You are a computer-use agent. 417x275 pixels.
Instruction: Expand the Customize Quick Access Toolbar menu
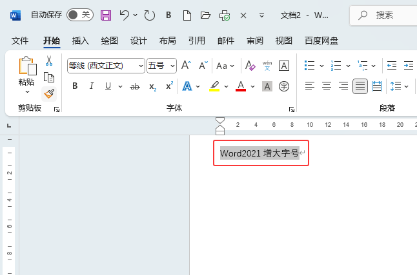tap(261, 15)
